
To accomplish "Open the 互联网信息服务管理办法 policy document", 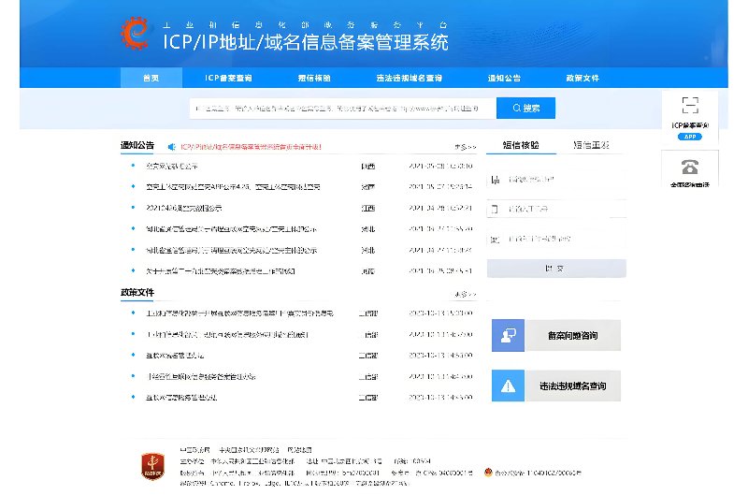I will click(181, 398).
